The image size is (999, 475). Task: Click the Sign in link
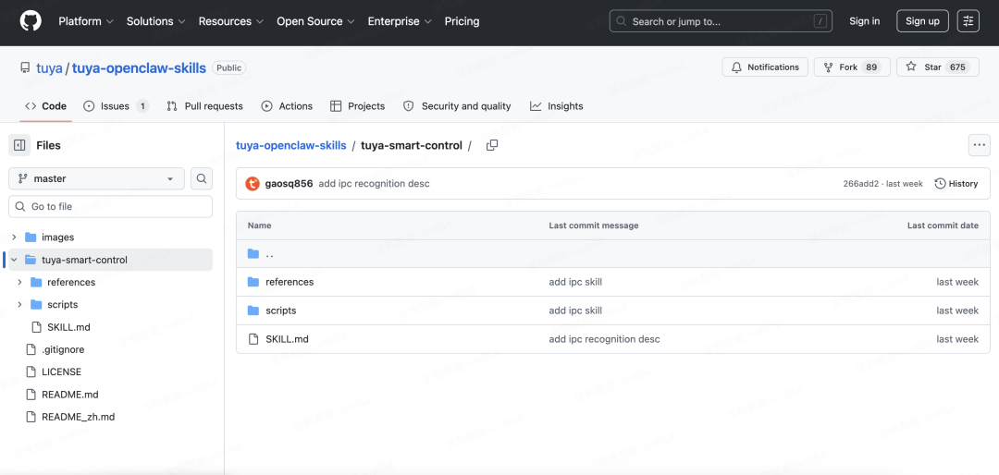click(x=865, y=21)
